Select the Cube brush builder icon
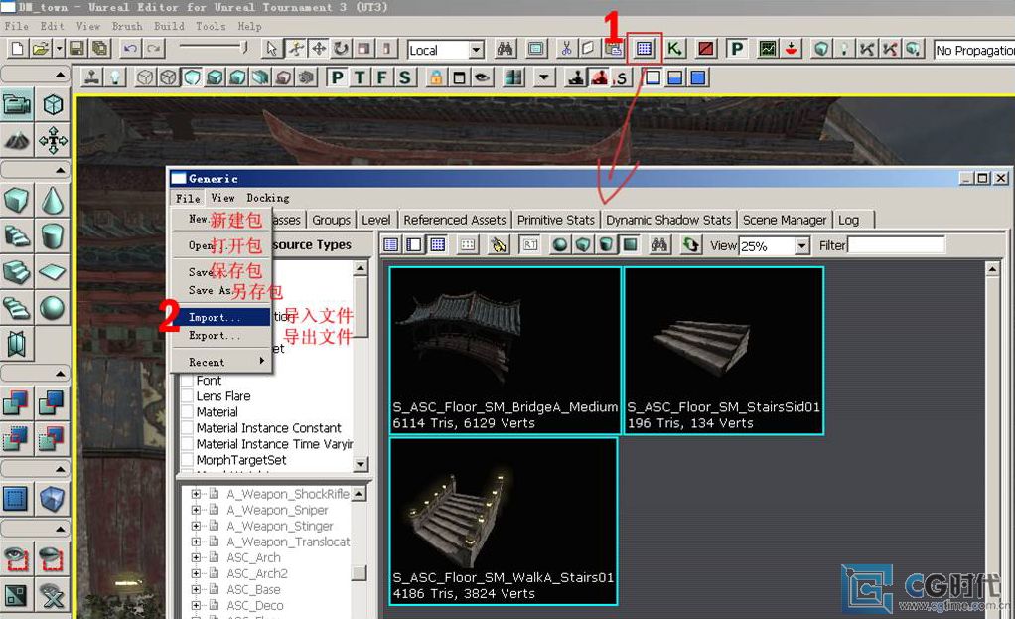 [x=16, y=200]
